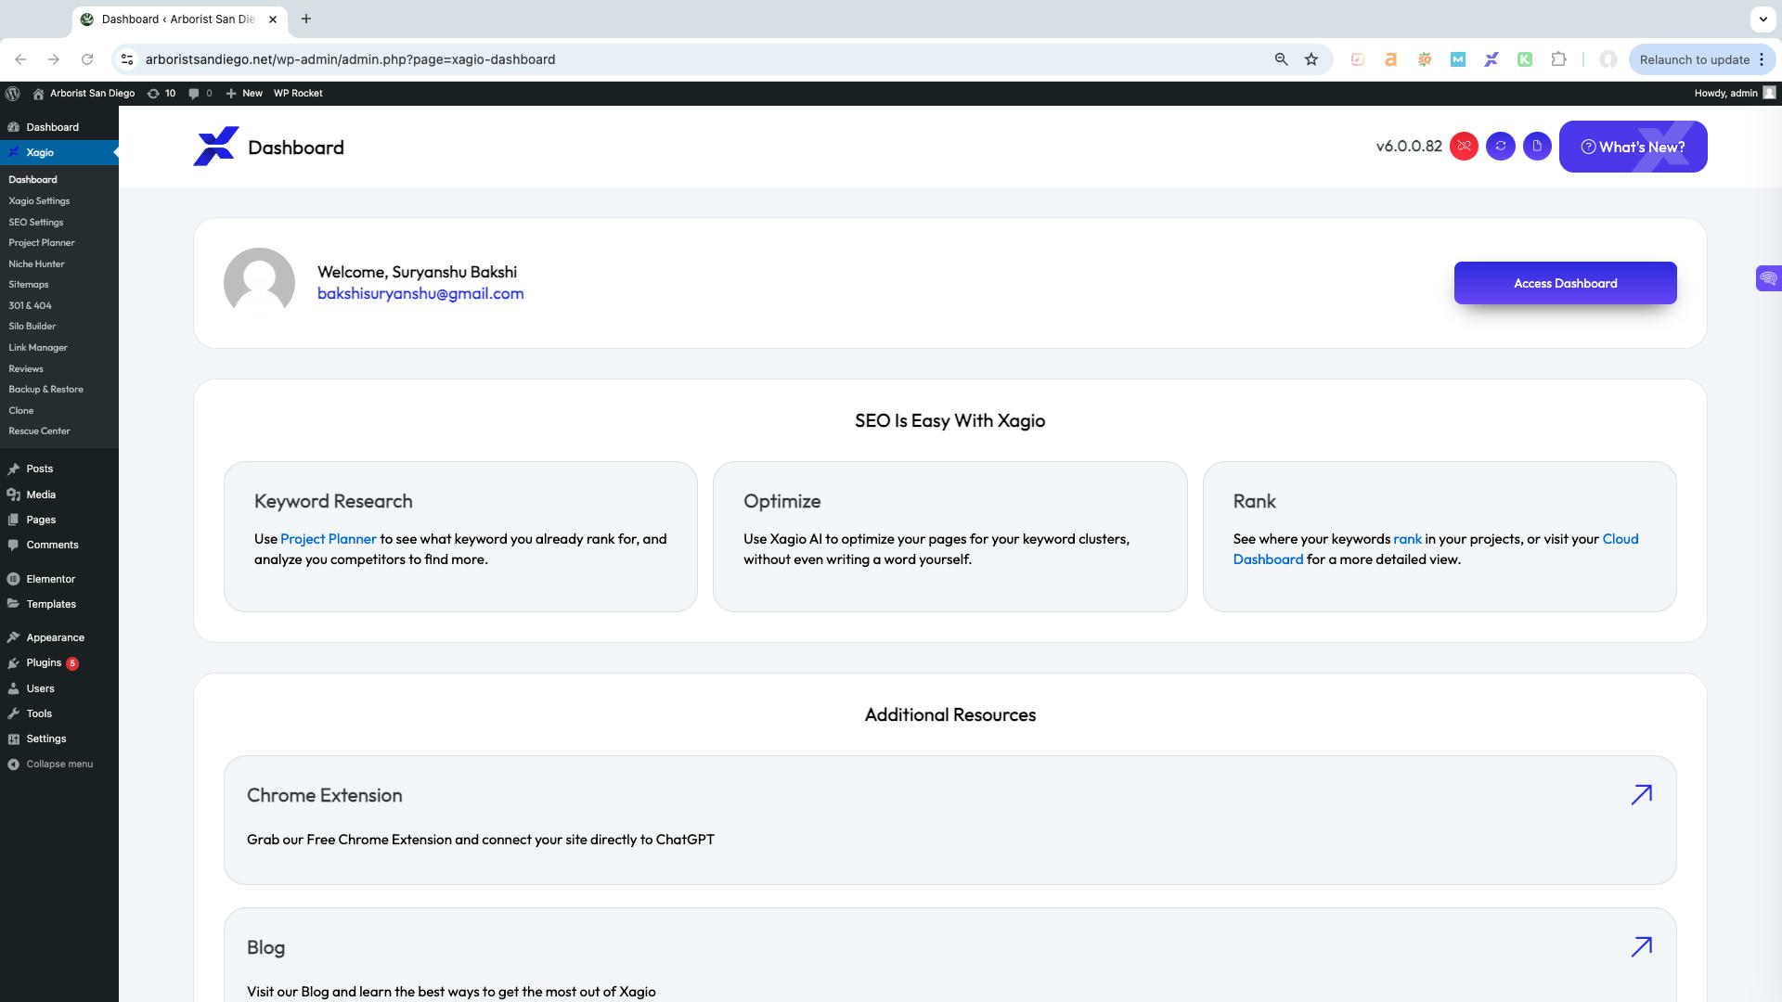Open Silo Builder submenu item
Screen dimensions: 1782x1002
tap(32, 327)
